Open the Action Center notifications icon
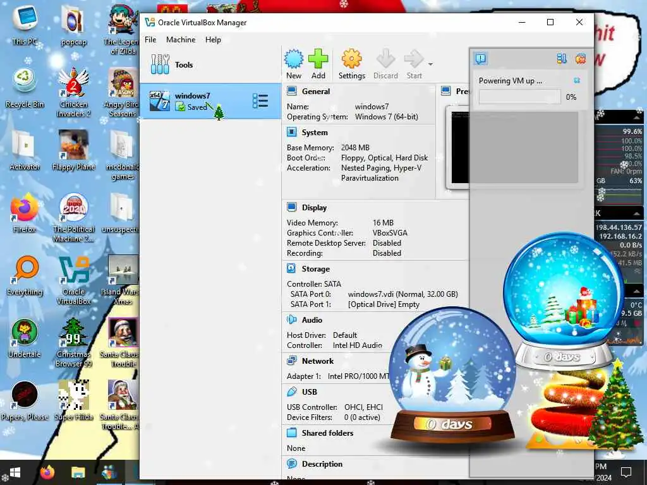This screenshot has width=647, height=485. (x=626, y=472)
